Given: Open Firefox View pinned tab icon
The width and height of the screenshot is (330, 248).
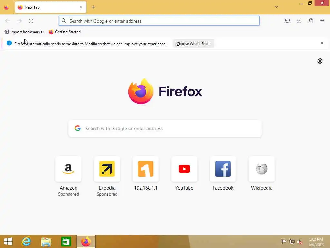Looking at the screenshot, I should (x=6, y=7).
